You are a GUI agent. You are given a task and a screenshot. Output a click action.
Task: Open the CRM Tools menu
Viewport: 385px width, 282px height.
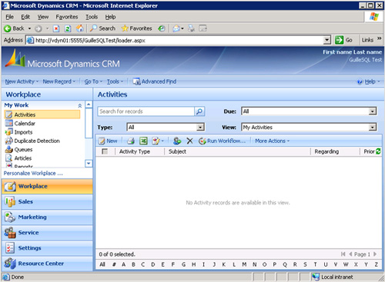[x=115, y=81]
